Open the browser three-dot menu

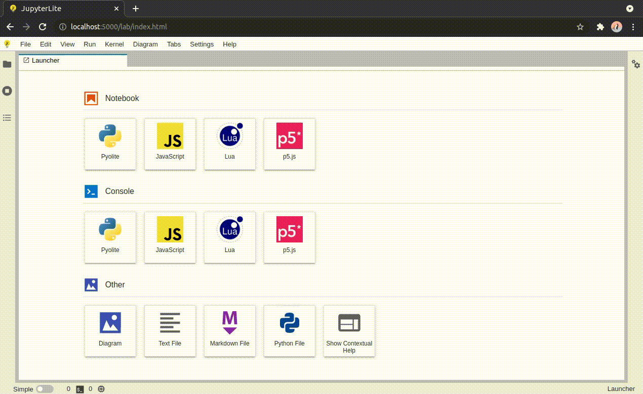633,27
